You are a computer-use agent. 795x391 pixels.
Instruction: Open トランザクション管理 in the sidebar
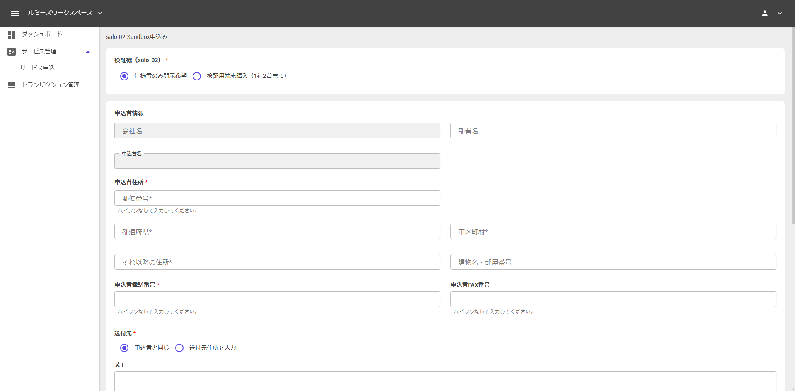tap(51, 85)
